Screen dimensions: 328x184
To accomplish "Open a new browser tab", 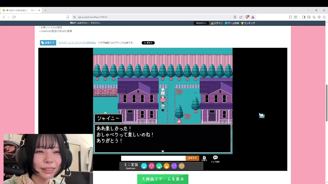I will click(x=45, y=10).
